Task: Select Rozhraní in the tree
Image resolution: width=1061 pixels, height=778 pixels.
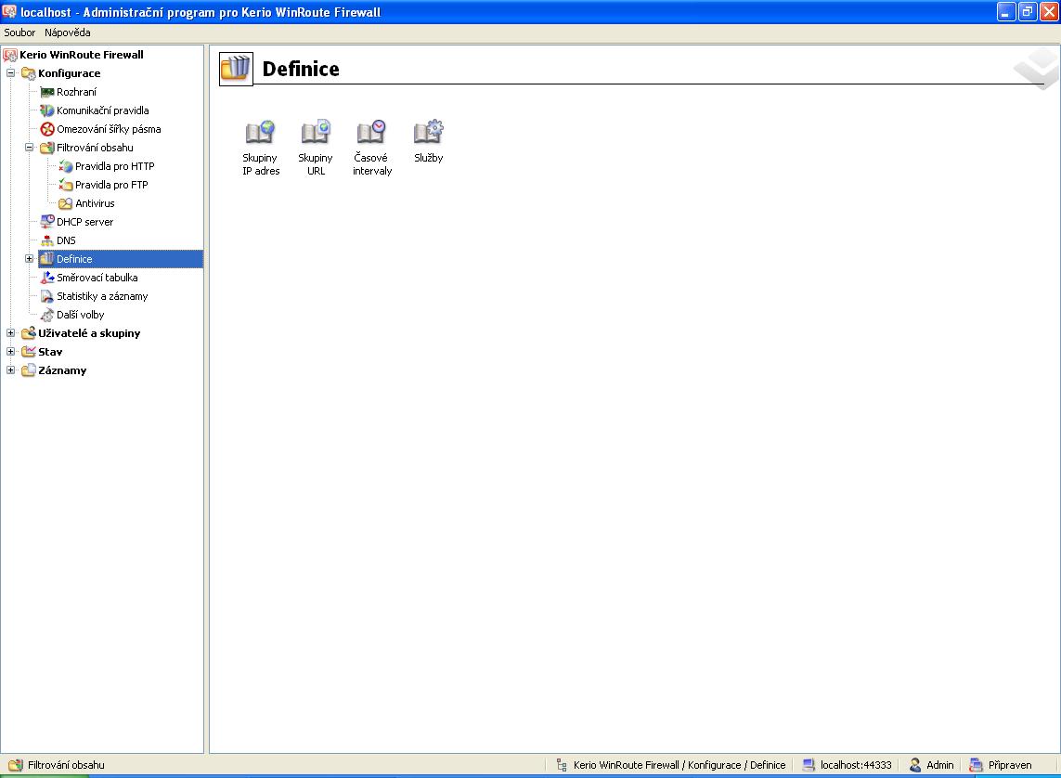Action: coord(76,92)
